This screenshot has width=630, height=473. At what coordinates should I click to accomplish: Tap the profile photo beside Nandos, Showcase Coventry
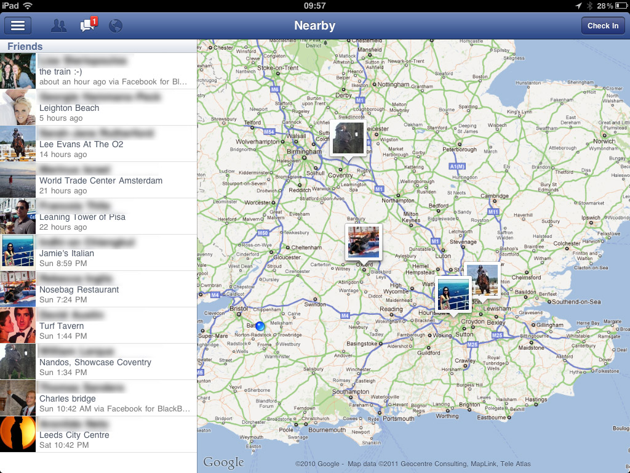[18, 362]
